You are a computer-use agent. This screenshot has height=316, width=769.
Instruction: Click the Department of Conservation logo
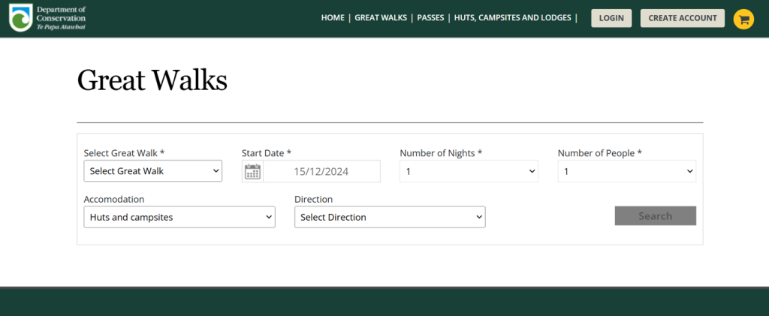tap(47, 18)
